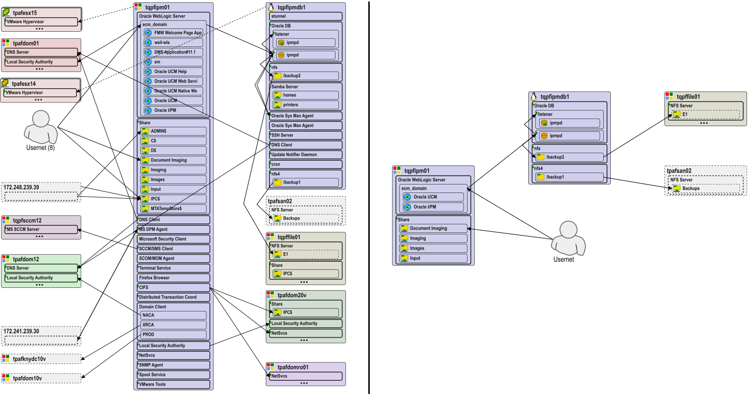
Task: Click the SCOM/MOM Agent box
Action: 174,258
